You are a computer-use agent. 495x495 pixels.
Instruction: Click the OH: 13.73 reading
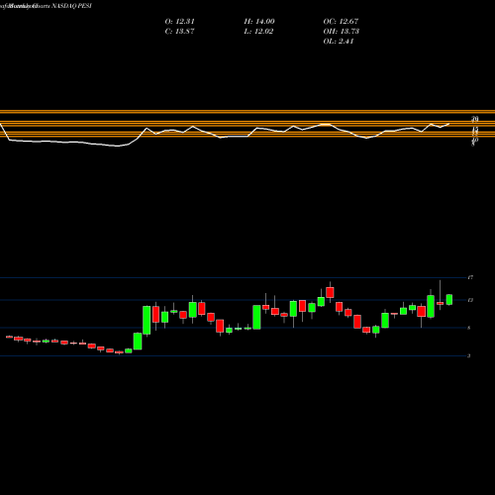342,32
